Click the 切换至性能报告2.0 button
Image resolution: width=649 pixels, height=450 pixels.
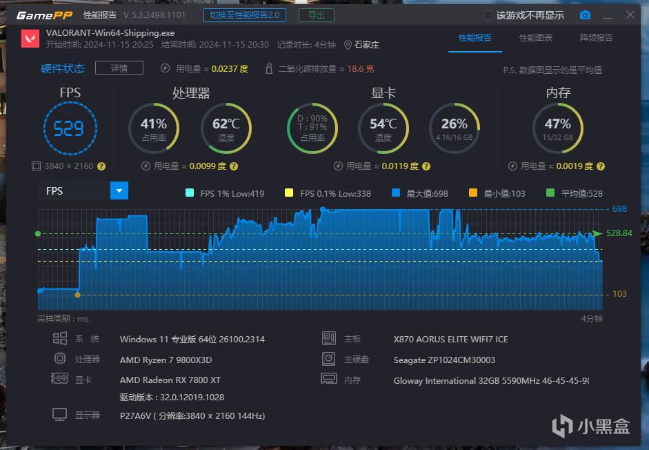click(245, 15)
